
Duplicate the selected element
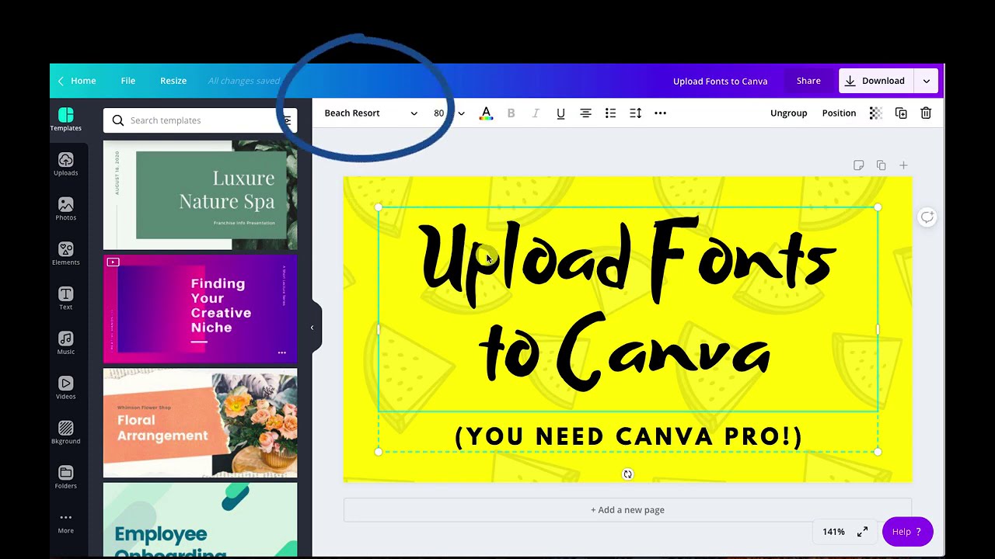(x=901, y=113)
